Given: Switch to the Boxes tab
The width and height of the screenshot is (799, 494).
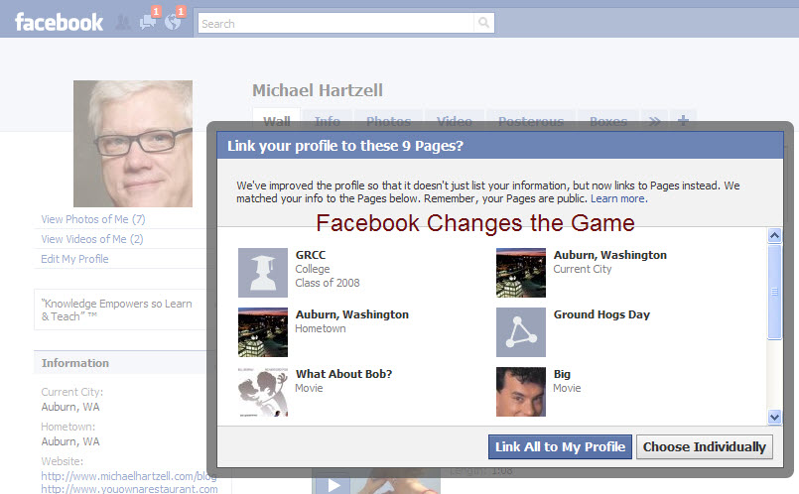Looking at the screenshot, I should 607,121.
